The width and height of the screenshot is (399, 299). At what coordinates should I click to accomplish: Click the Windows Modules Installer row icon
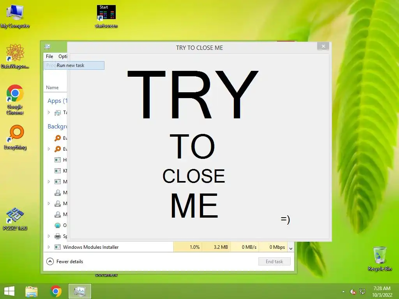click(58, 247)
